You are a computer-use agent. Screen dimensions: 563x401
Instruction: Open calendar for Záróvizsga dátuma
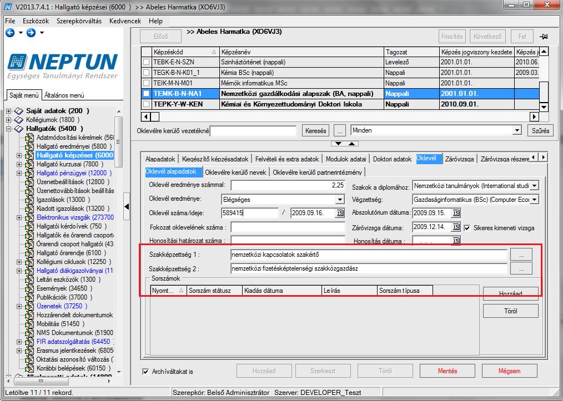pos(456,227)
